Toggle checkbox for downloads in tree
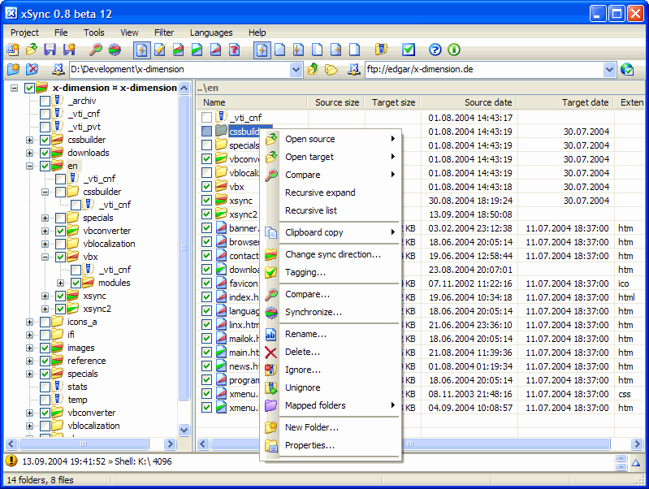 point(45,153)
